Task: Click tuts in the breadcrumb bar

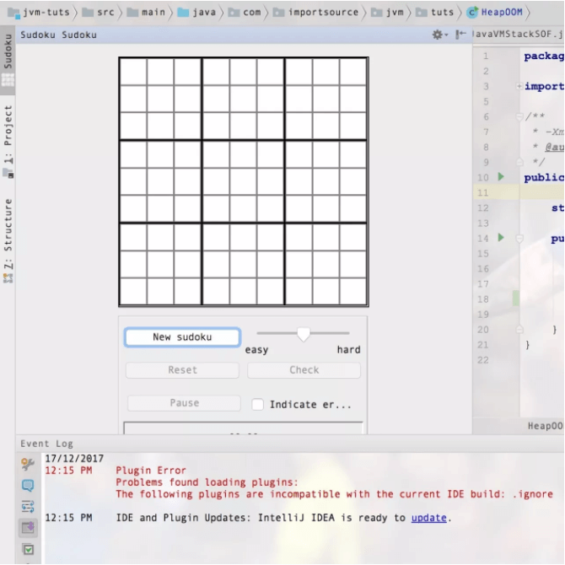Action: tap(434, 13)
